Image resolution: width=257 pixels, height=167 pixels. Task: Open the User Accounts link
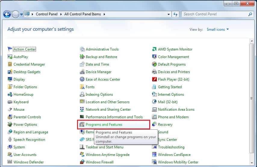click(25, 155)
